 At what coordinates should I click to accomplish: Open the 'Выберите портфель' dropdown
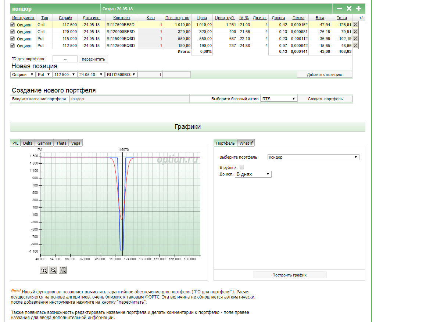(313, 157)
